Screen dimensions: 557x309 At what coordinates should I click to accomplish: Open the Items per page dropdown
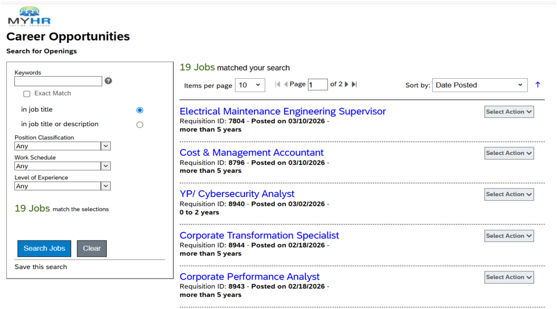(x=250, y=85)
